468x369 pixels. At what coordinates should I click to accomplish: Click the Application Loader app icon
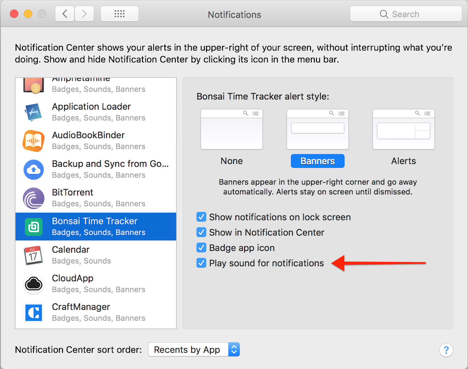pyautogui.click(x=34, y=112)
